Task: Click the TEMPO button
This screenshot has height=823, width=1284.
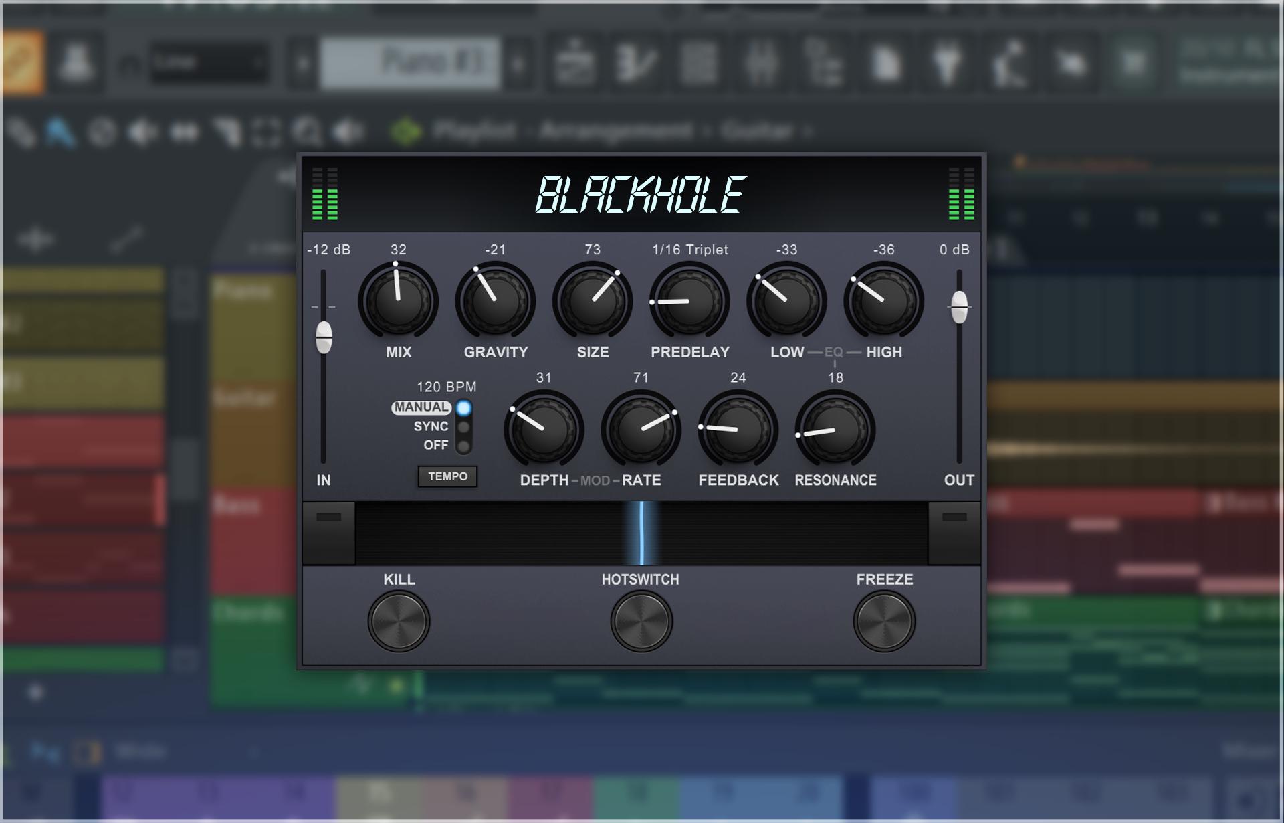Action: tap(447, 476)
